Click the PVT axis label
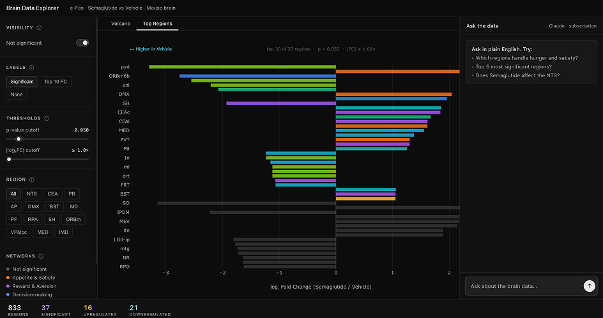Image resolution: width=603 pixels, height=318 pixels. [125, 140]
